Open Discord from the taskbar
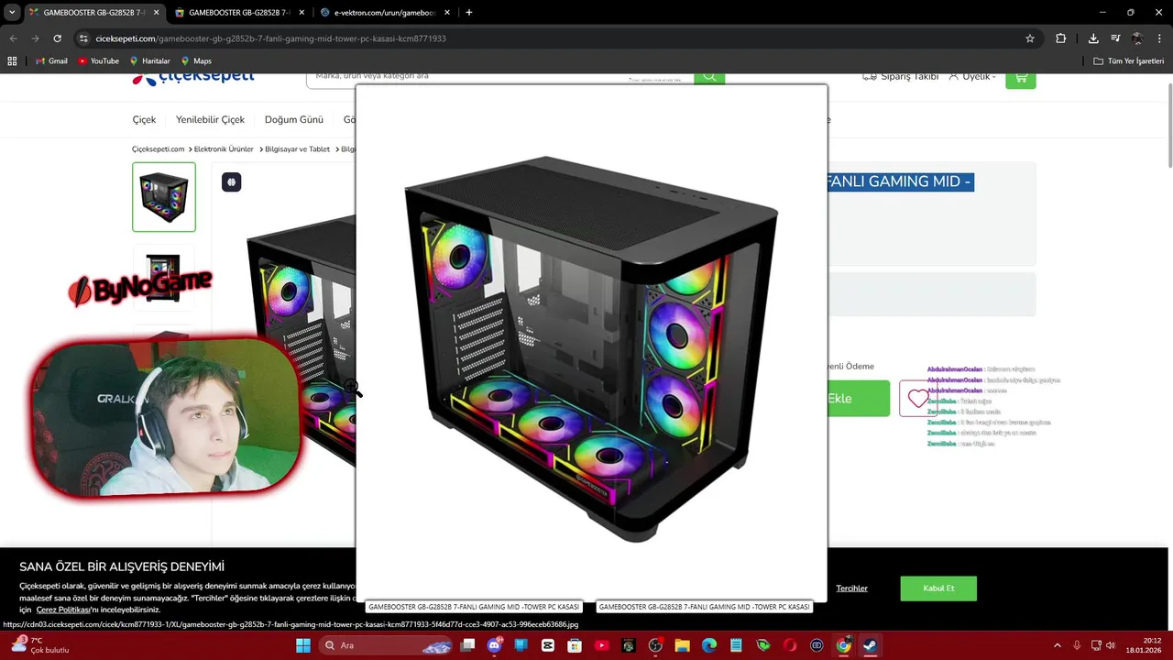 pyautogui.click(x=495, y=645)
